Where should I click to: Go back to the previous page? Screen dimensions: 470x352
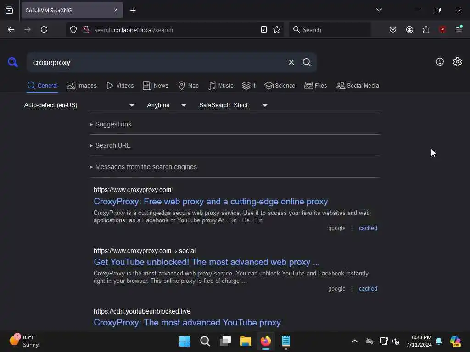coord(11,29)
